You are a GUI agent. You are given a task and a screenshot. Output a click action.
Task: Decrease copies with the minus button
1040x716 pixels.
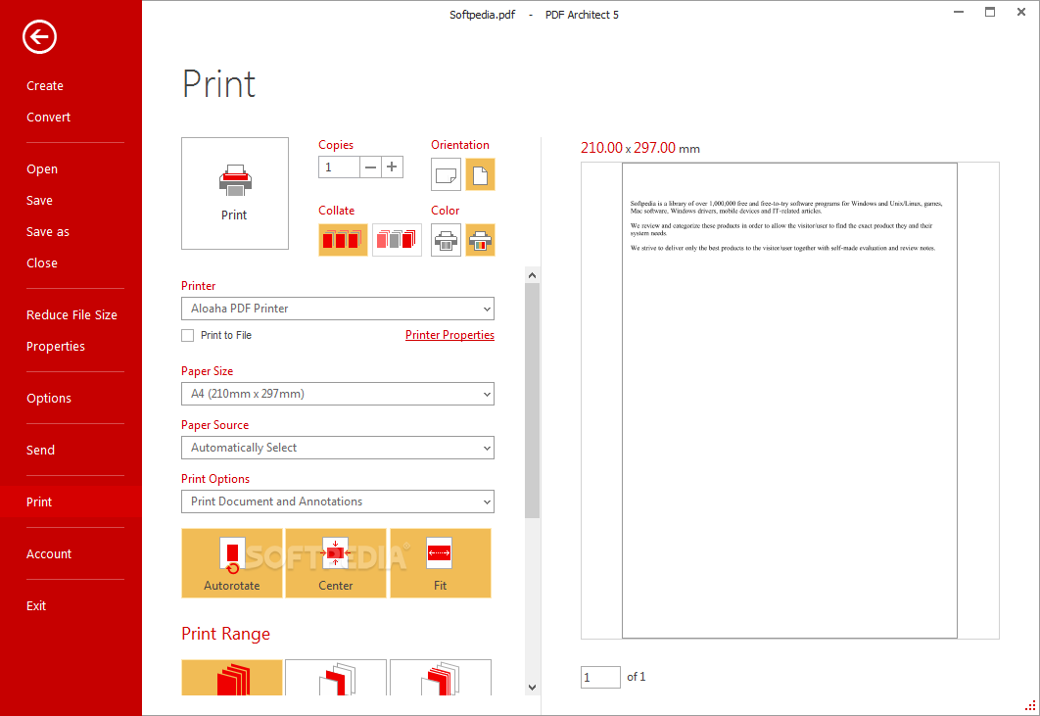[x=371, y=167]
